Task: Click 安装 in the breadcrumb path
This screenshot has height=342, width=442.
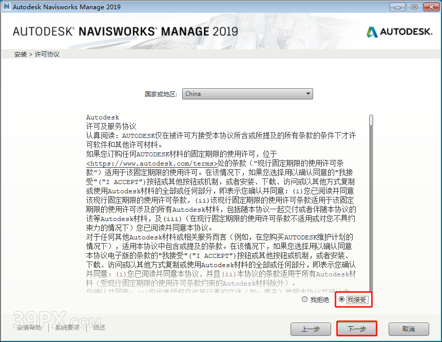Action: [x=21, y=54]
